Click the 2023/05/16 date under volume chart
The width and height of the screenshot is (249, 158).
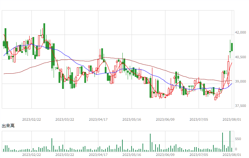click(x=132, y=155)
